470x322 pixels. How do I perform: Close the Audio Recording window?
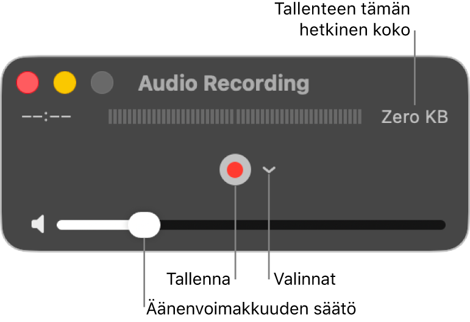[x=27, y=83]
